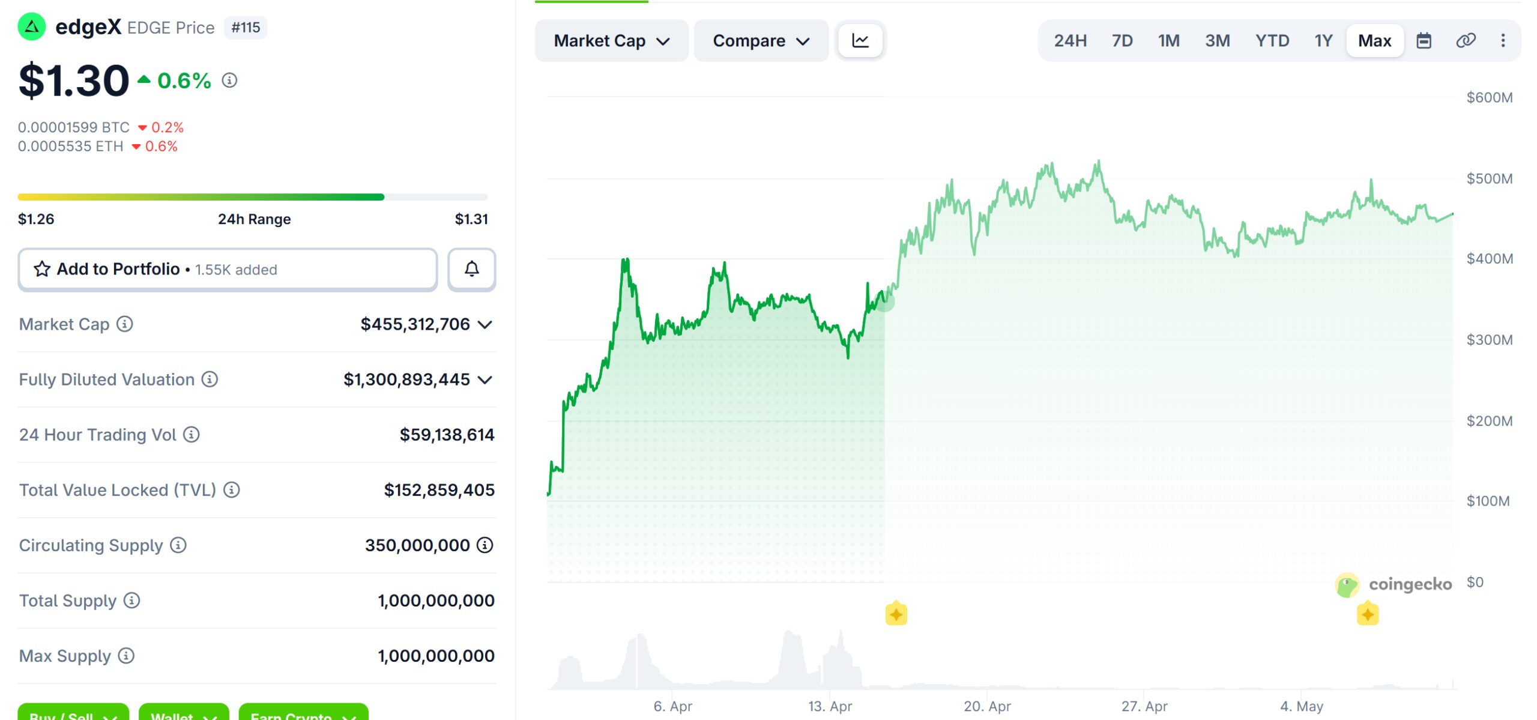Open Market Cap info tooltip icon
1537x720 pixels.
pyautogui.click(x=124, y=324)
